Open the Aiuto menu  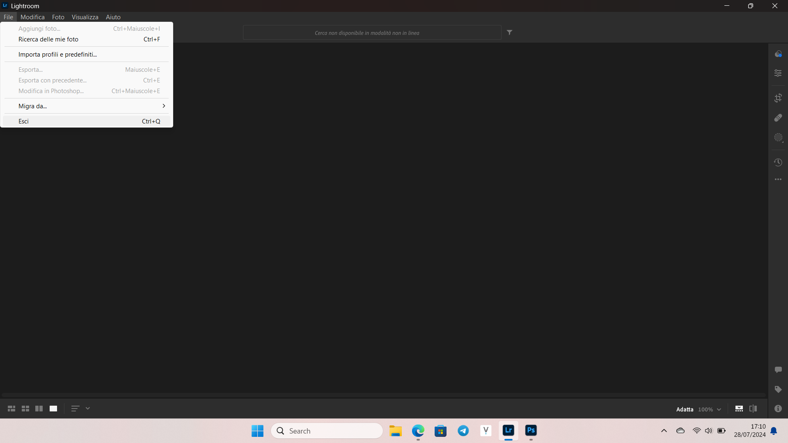[x=113, y=17]
